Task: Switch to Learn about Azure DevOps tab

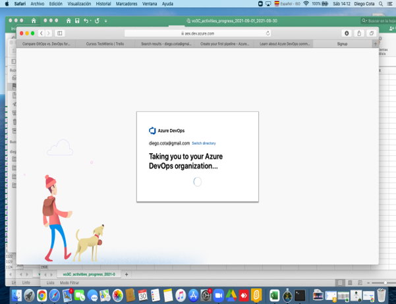Action: [285, 44]
